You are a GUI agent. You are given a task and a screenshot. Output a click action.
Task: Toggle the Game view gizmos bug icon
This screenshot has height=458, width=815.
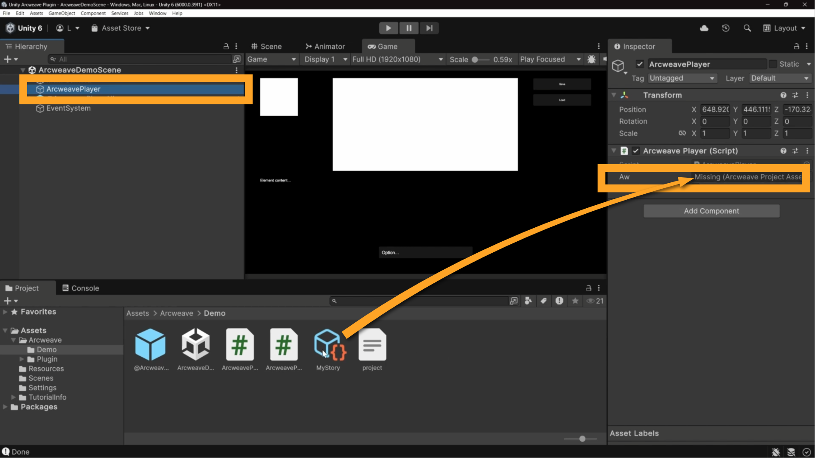pyautogui.click(x=591, y=59)
